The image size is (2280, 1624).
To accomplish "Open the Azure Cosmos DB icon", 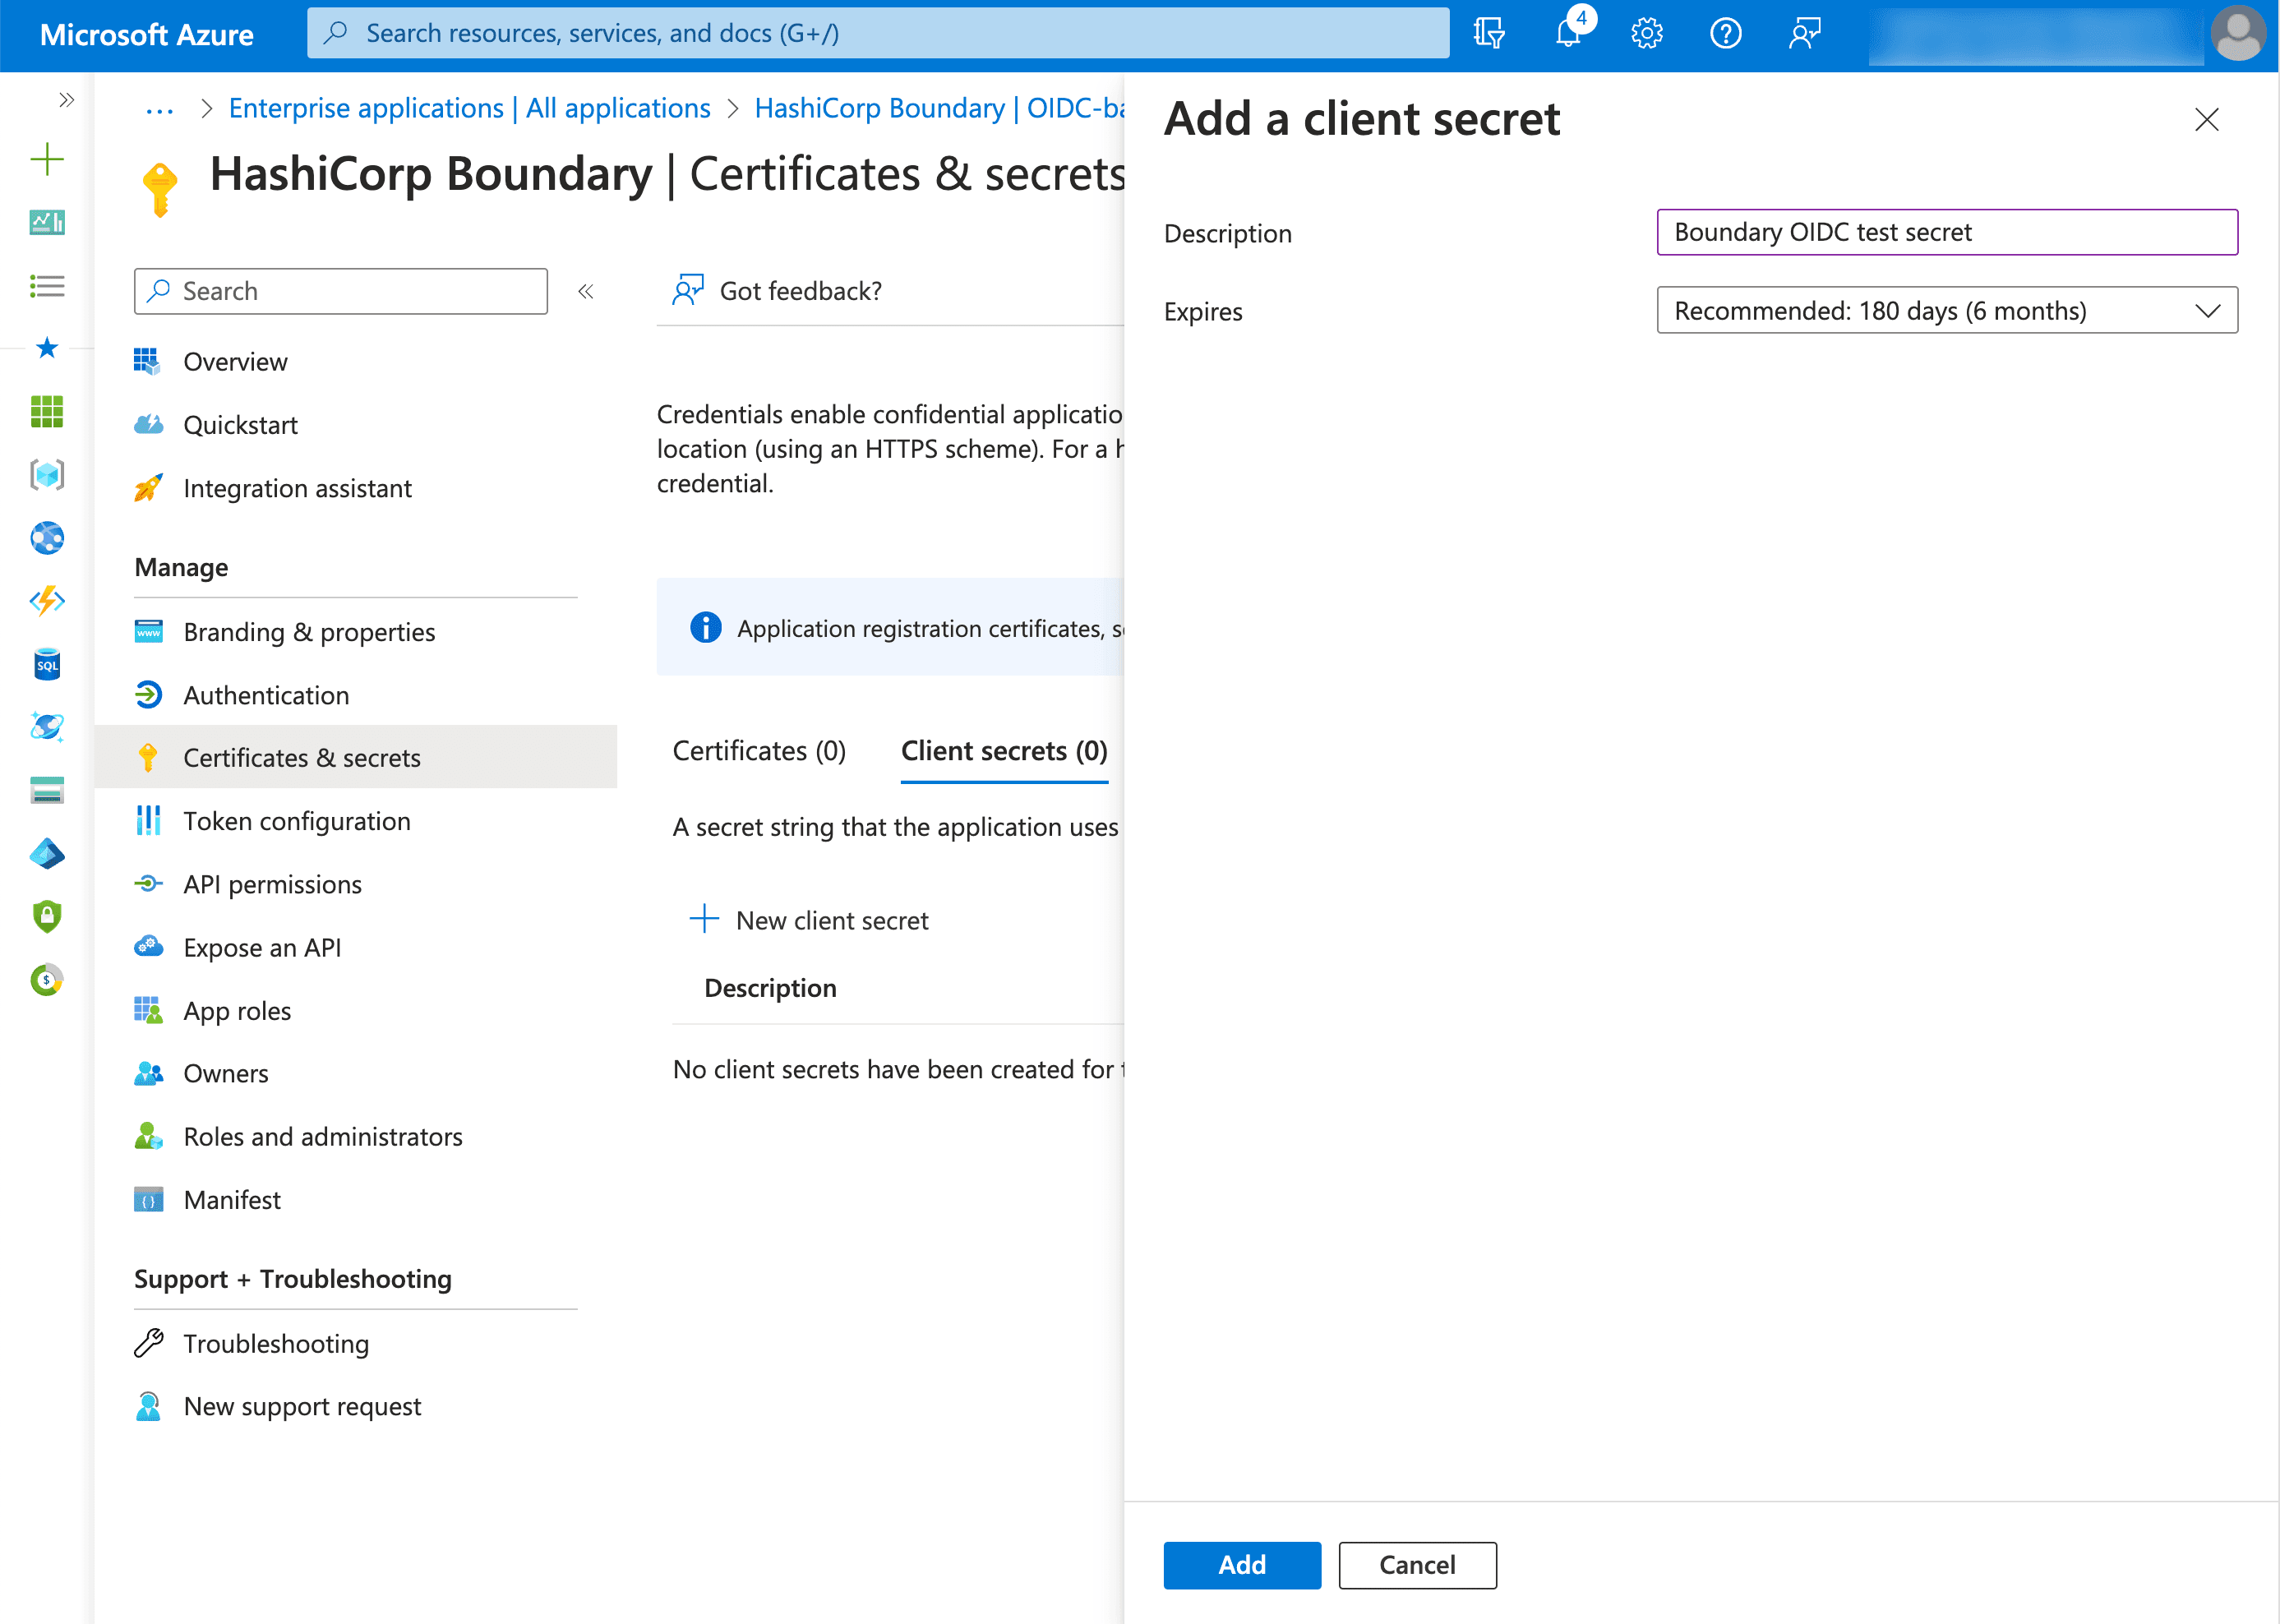I will tap(47, 727).
